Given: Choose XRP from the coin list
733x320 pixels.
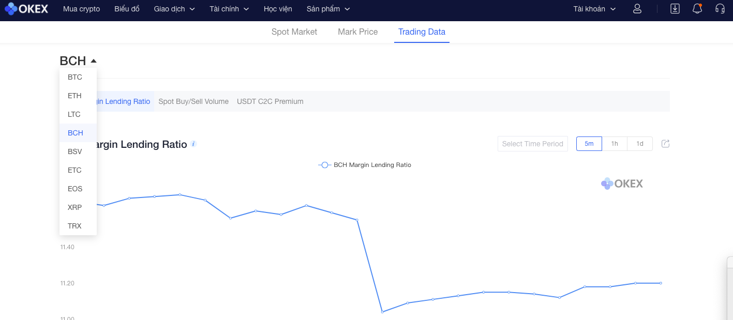Looking at the screenshot, I should pyautogui.click(x=78, y=207).
